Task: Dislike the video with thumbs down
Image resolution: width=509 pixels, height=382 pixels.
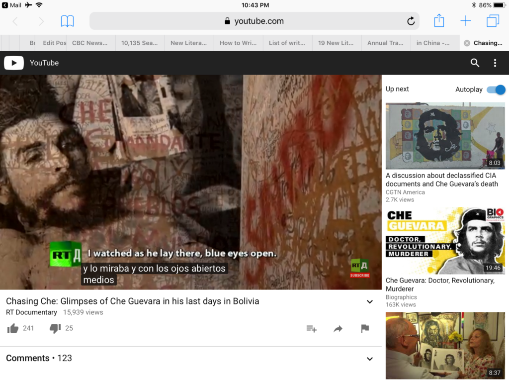Action: tap(55, 328)
